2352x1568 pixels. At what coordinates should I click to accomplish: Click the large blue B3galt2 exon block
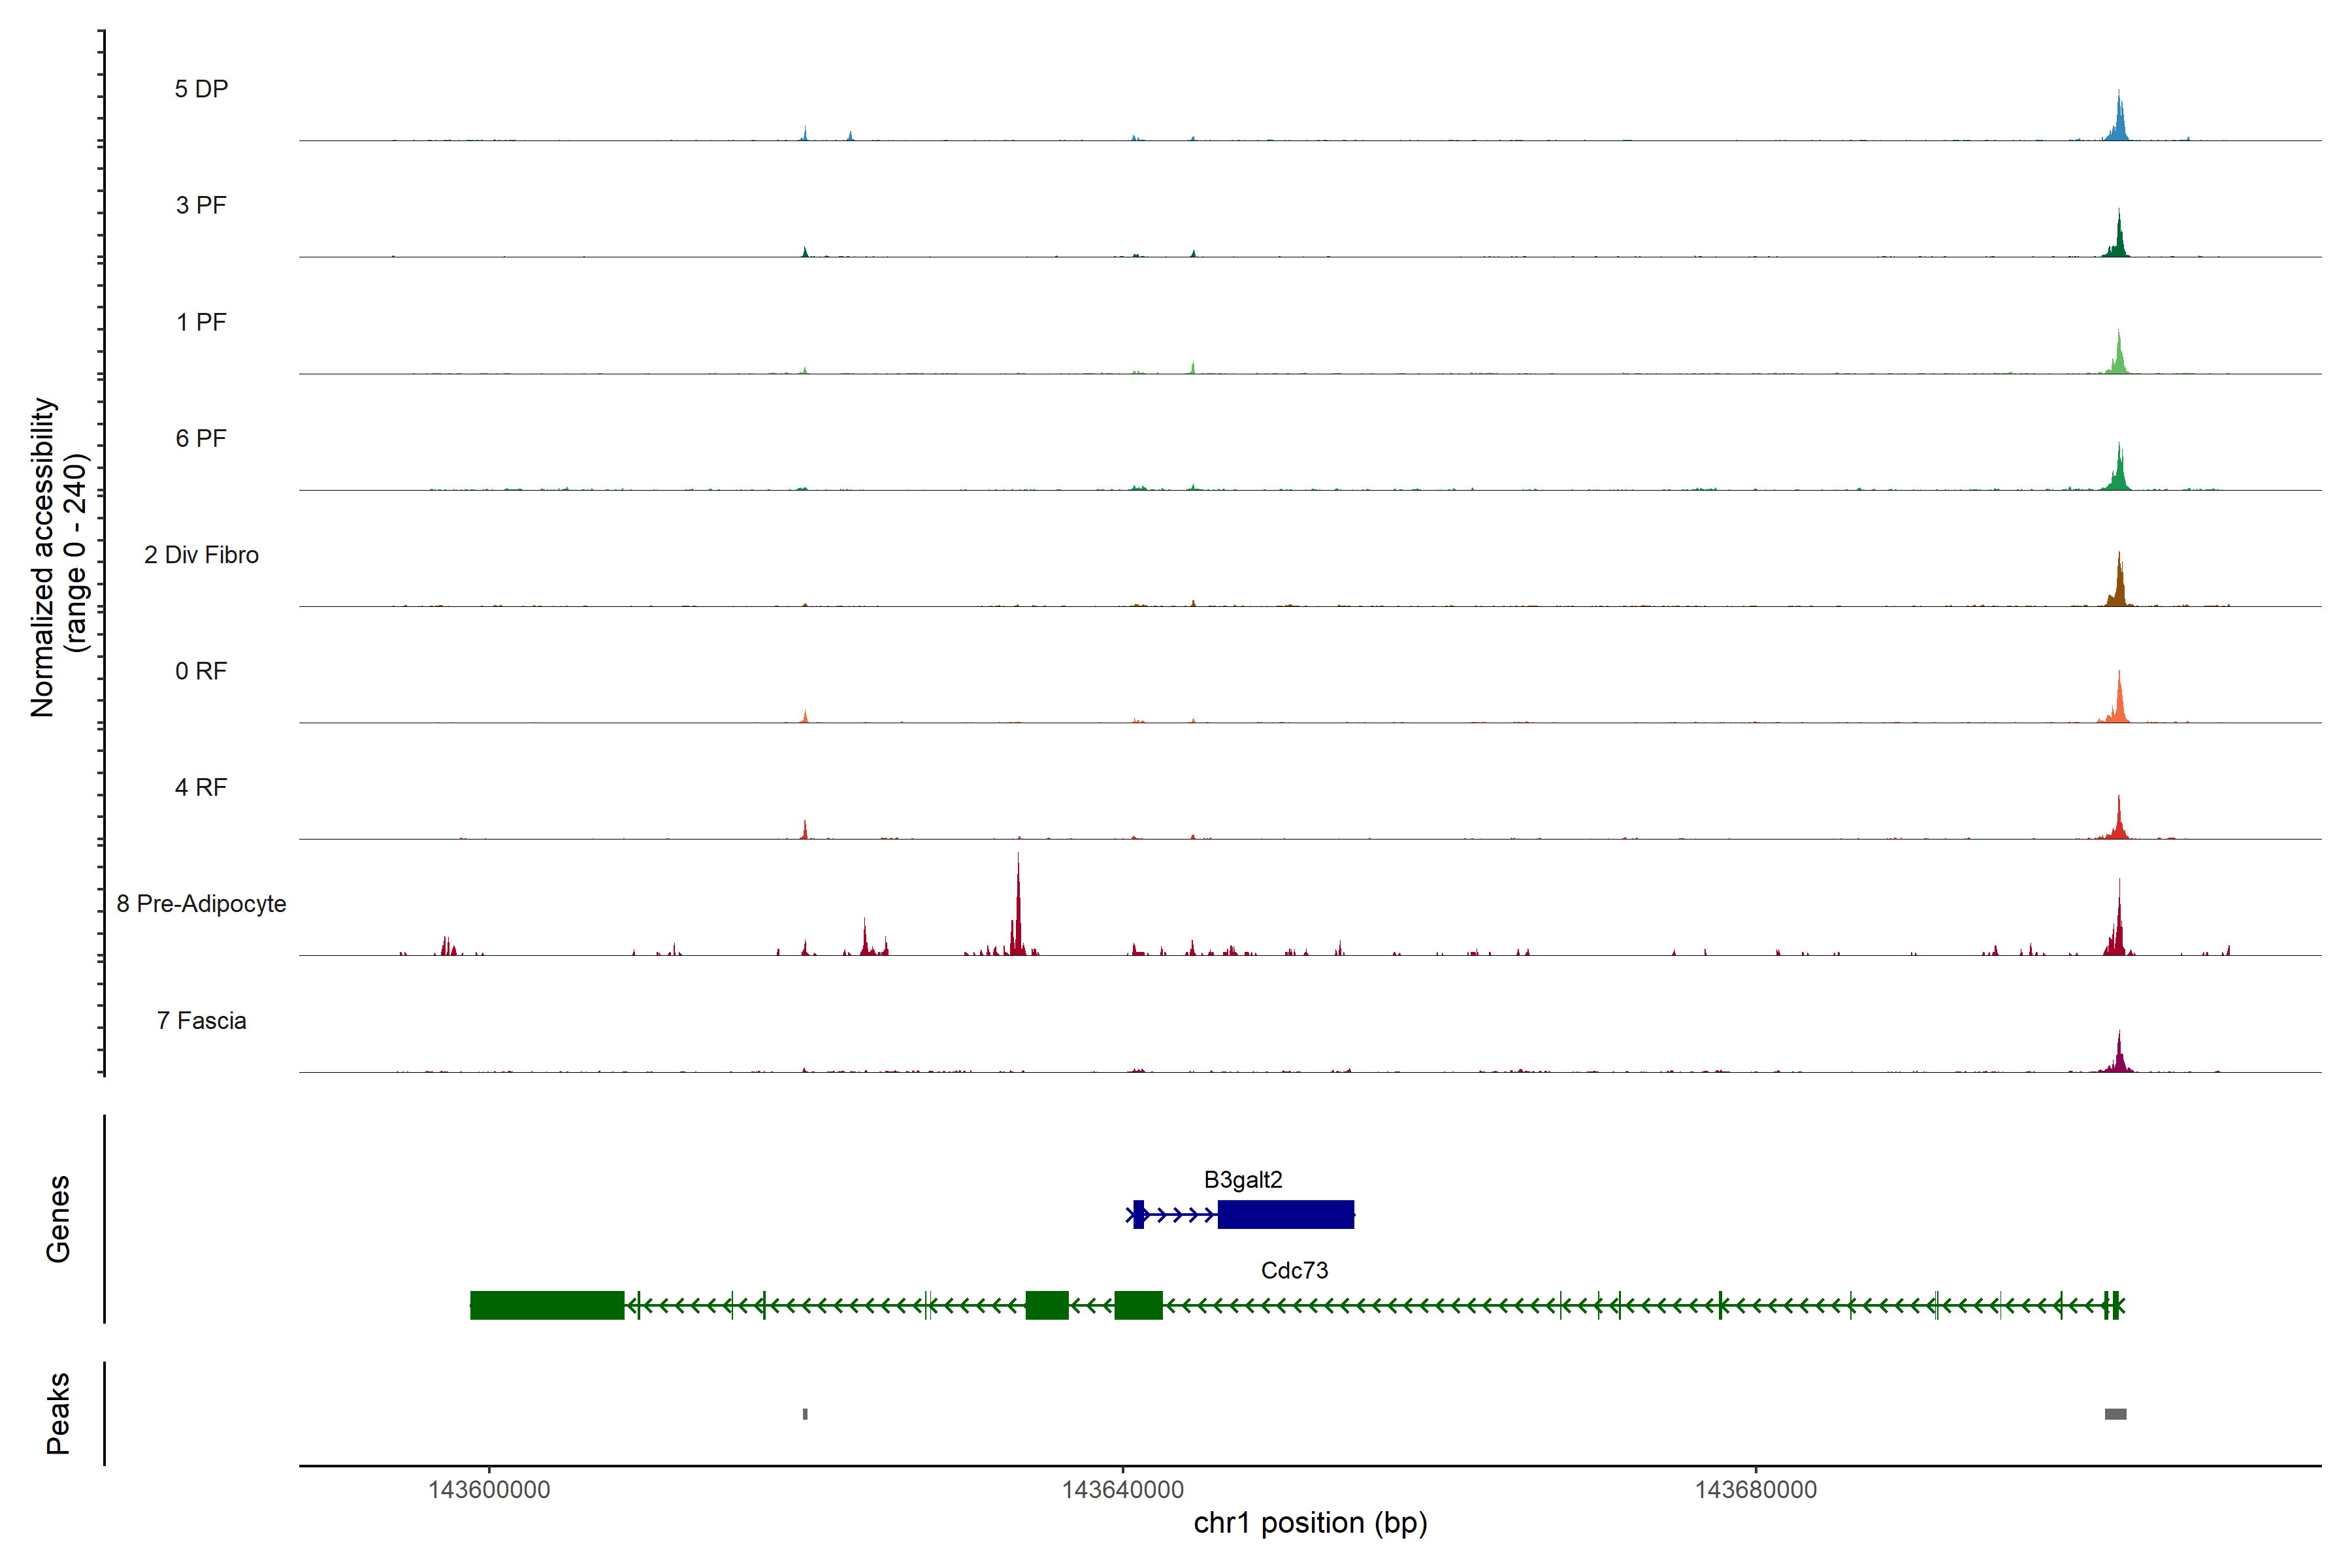pos(1286,1215)
